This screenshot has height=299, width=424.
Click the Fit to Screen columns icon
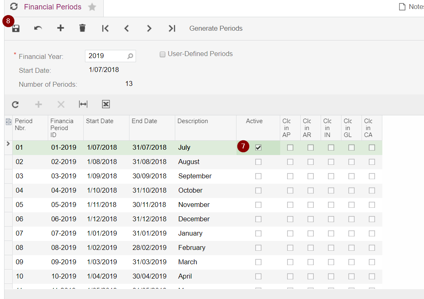point(83,104)
